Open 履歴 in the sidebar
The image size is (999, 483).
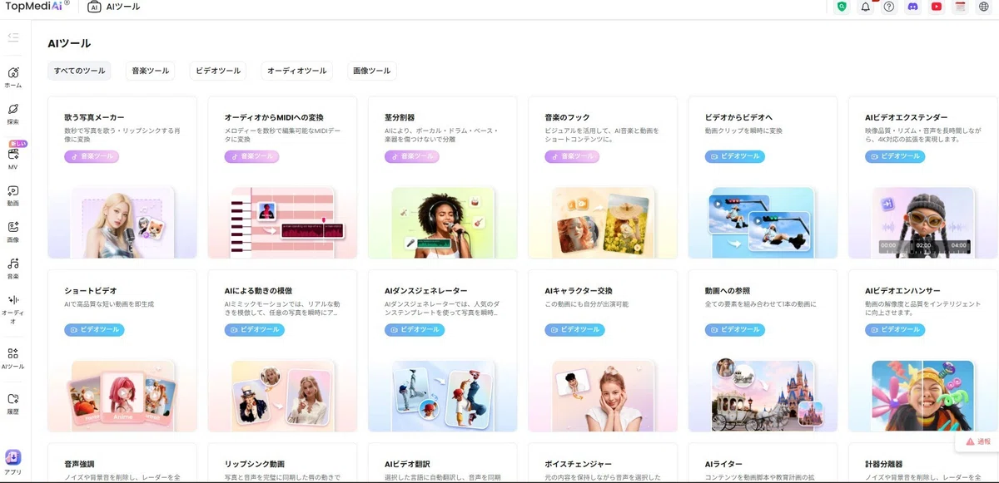[13, 404]
